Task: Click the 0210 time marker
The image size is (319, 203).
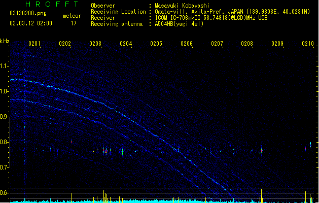Action: pos(308,44)
